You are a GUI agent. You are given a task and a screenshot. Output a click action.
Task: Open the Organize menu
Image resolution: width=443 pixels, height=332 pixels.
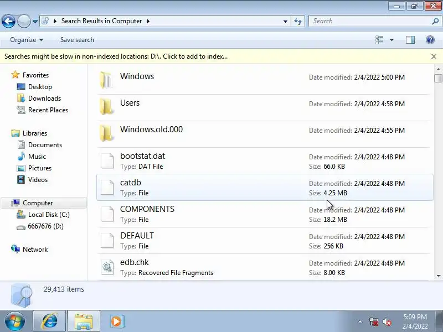(x=27, y=40)
